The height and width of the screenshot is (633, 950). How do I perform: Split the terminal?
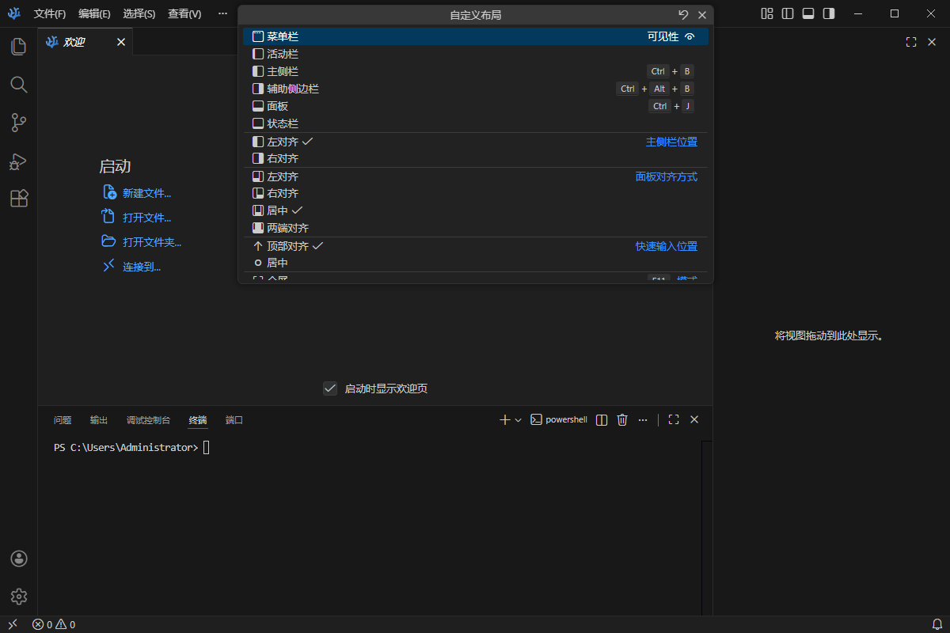tap(601, 419)
